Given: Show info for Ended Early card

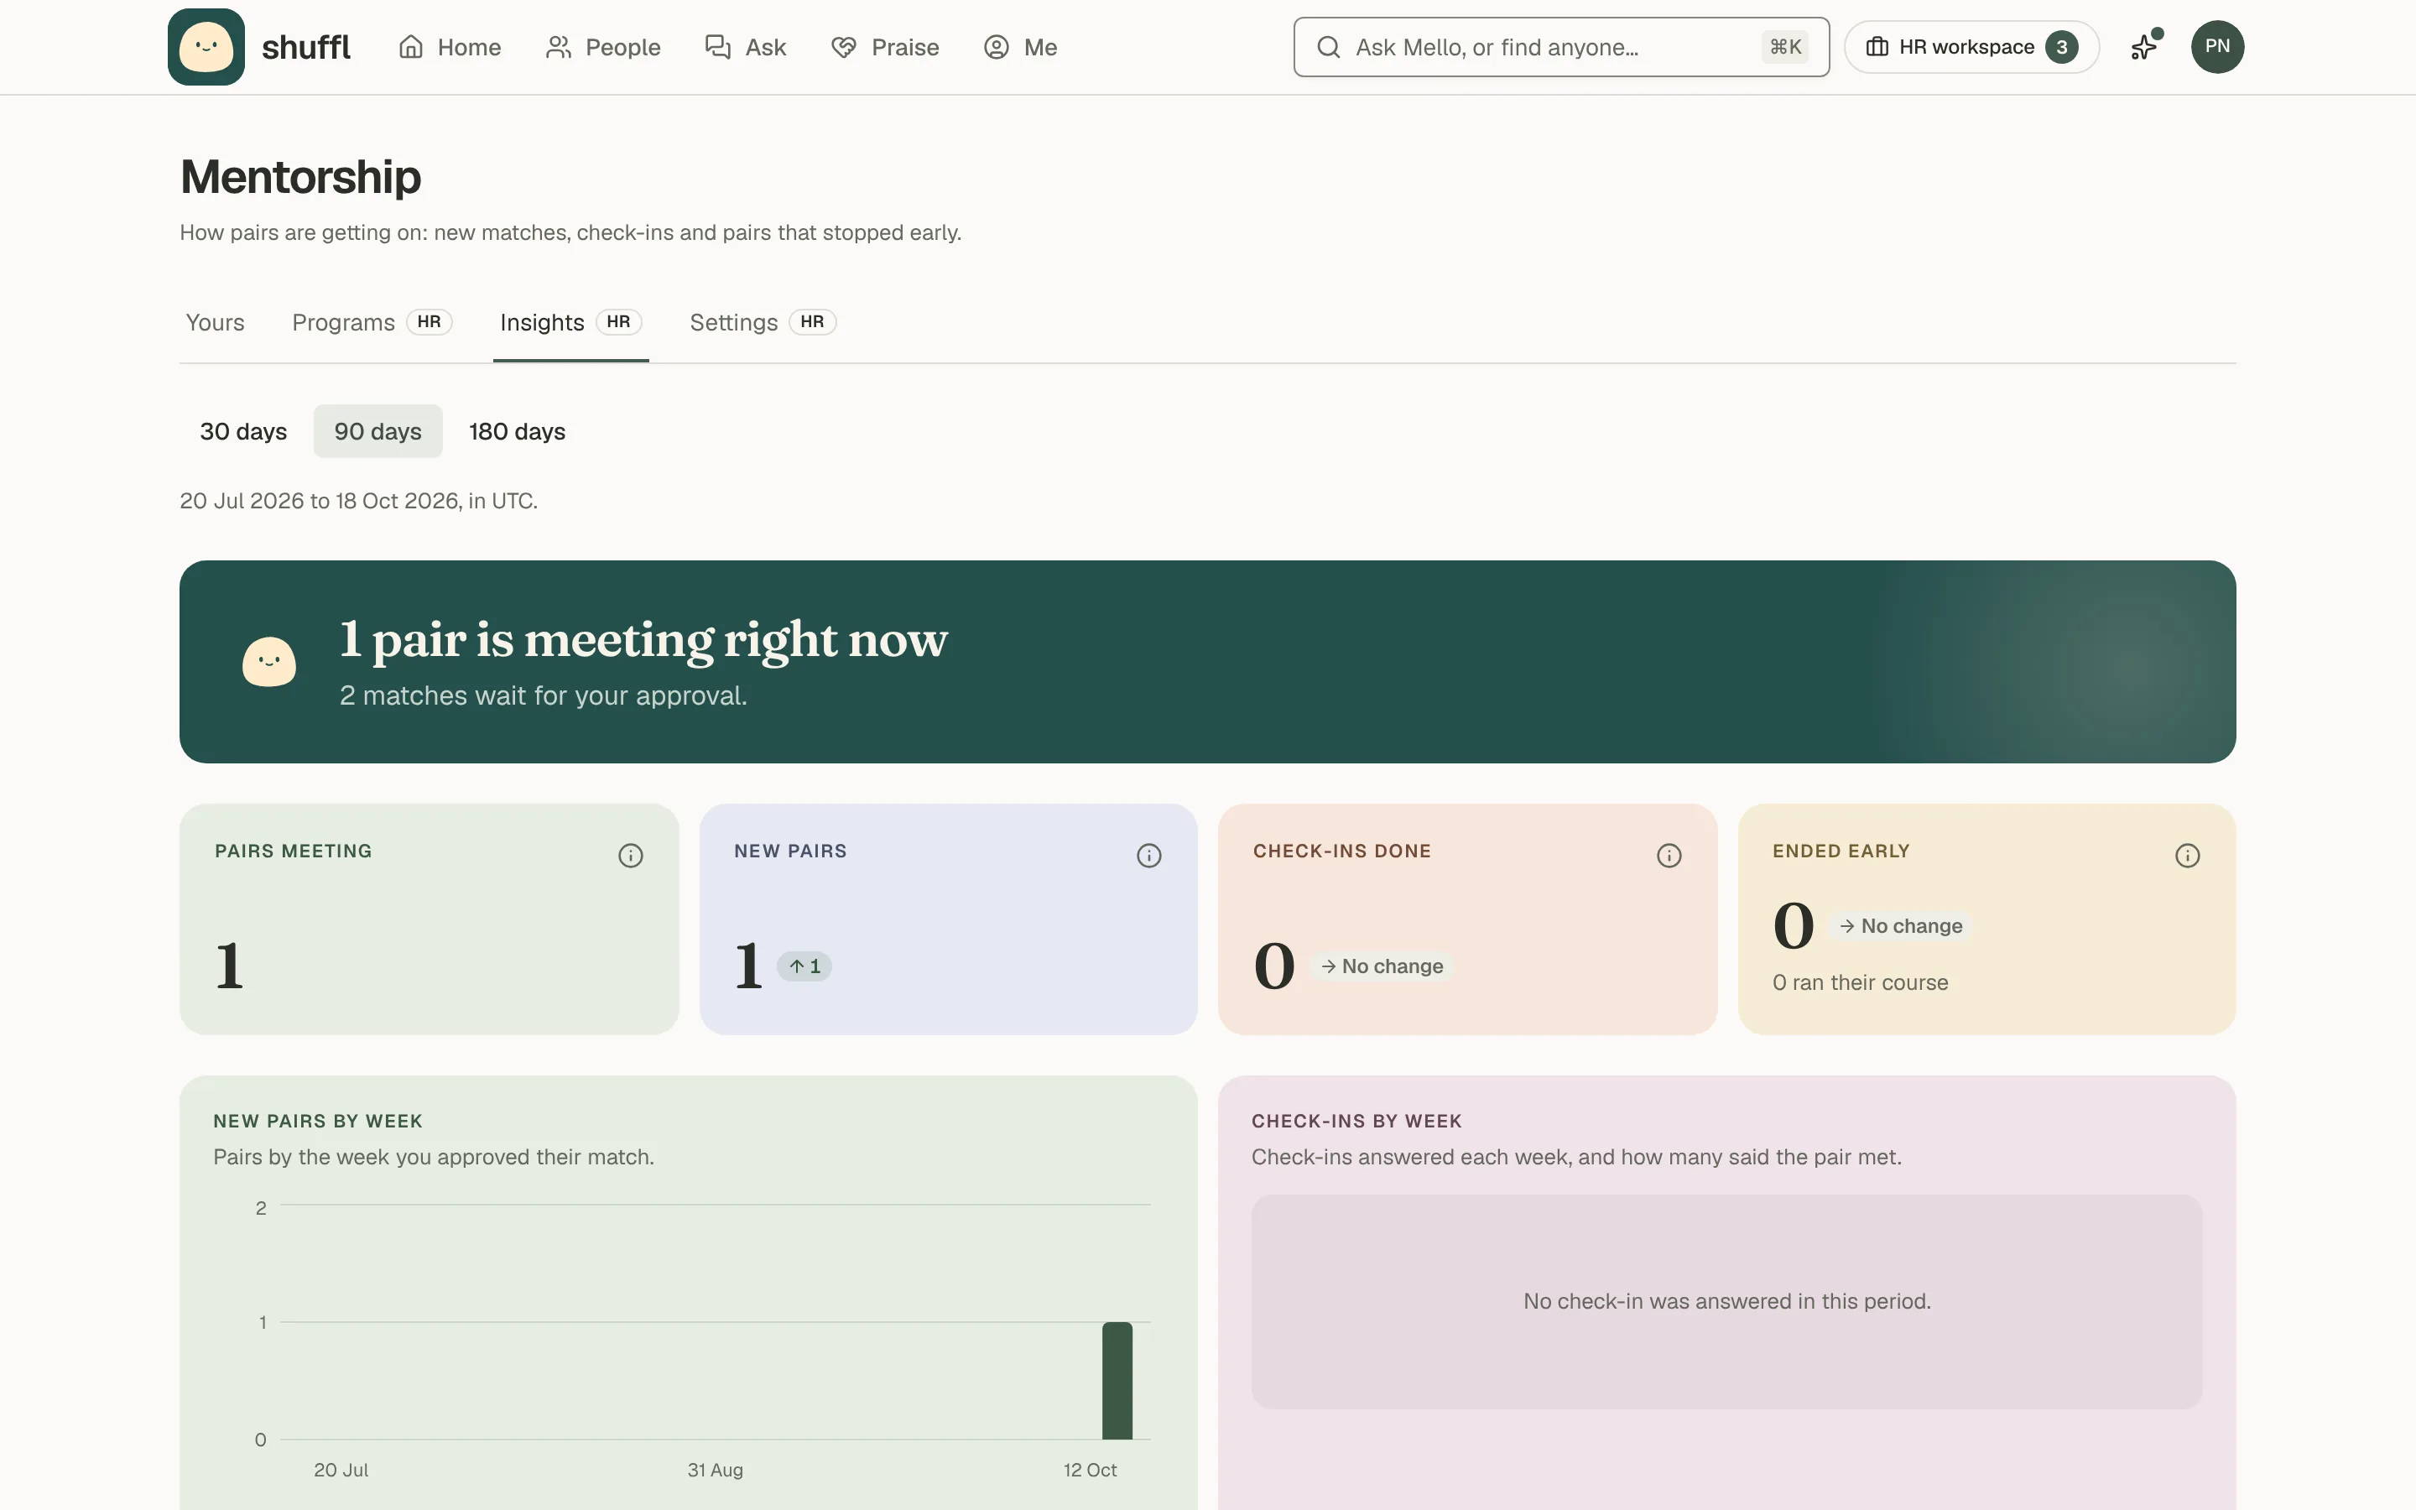Looking at the screenshot, I should pos(2187,856).
